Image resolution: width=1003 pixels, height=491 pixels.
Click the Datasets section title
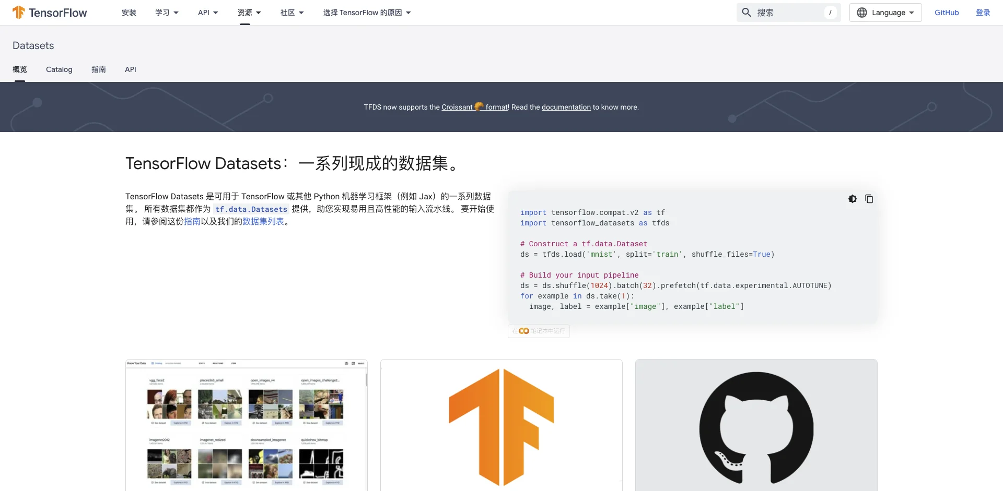pyautogui.click(x=33, y=45)
